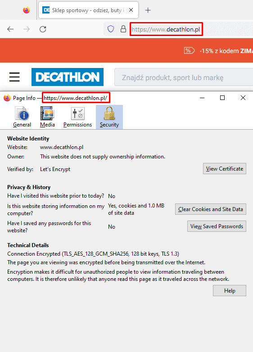Click the Znajdź produkt search field
Screen dimensions: 253x352
pos(184,77)
